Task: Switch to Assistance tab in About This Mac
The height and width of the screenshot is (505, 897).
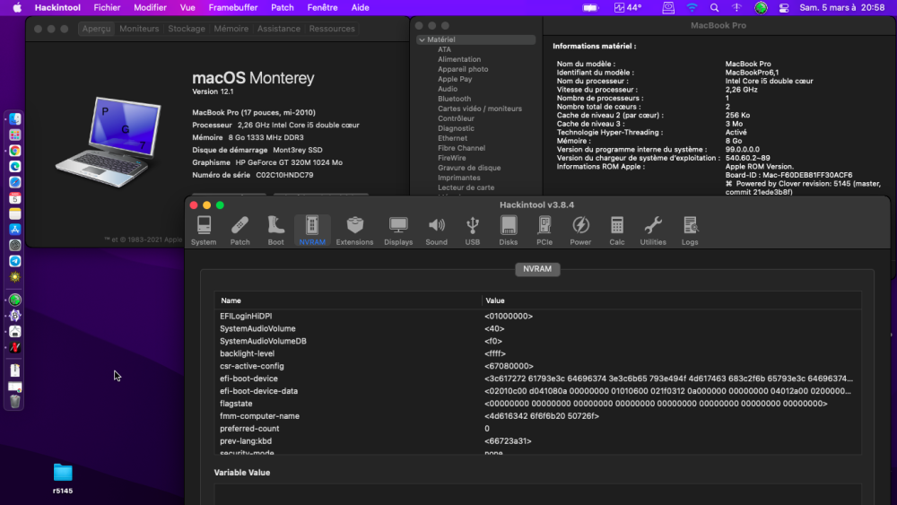Action: point(279,29)
